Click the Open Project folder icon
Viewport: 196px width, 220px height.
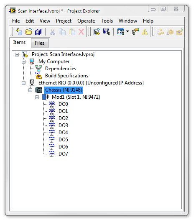tap(29, 32)
